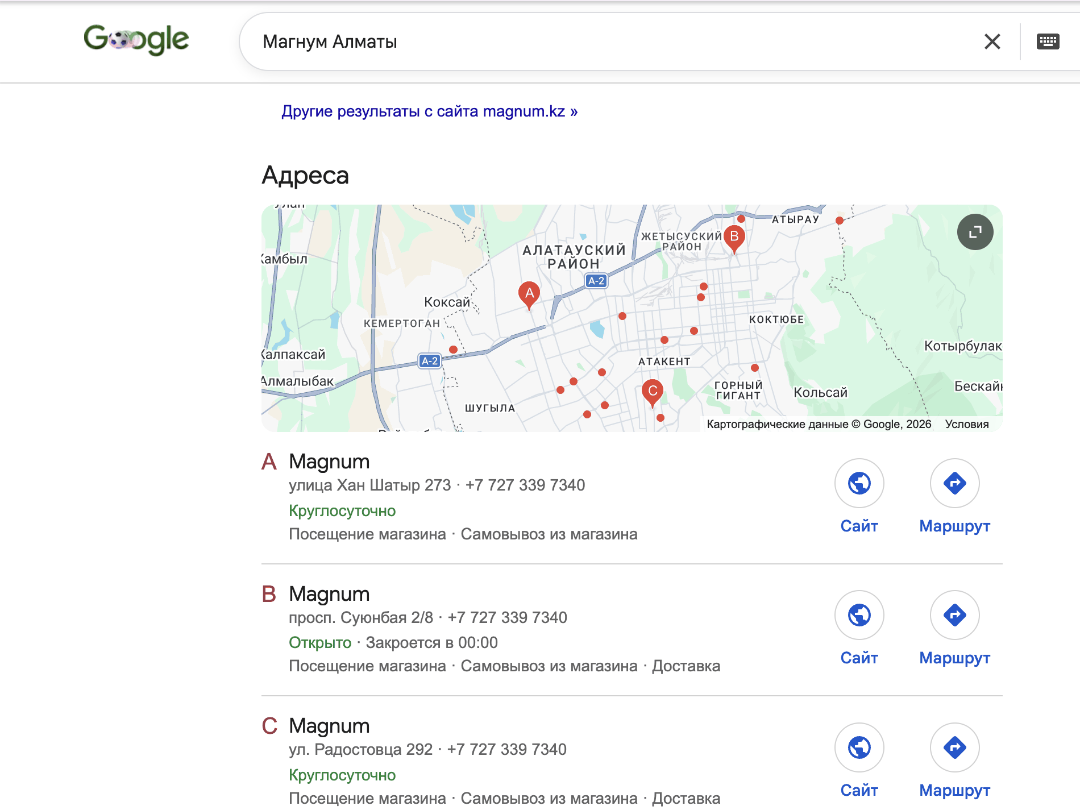Click the ГОРНЫЙ ГИГАНТ label on the map
This screenshot has height=810, width=1080.
(738, 391)
